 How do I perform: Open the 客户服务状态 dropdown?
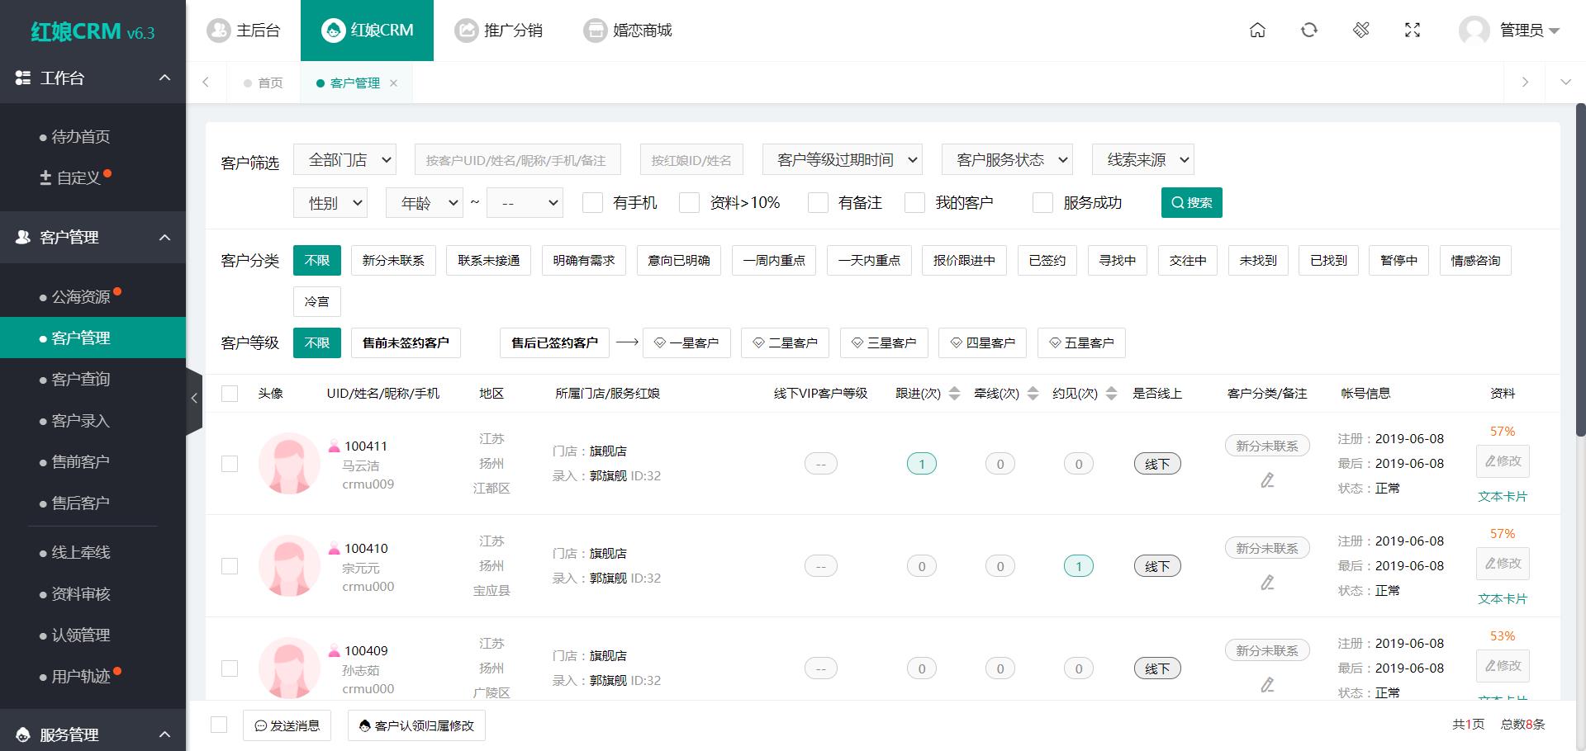point(1007,160)
